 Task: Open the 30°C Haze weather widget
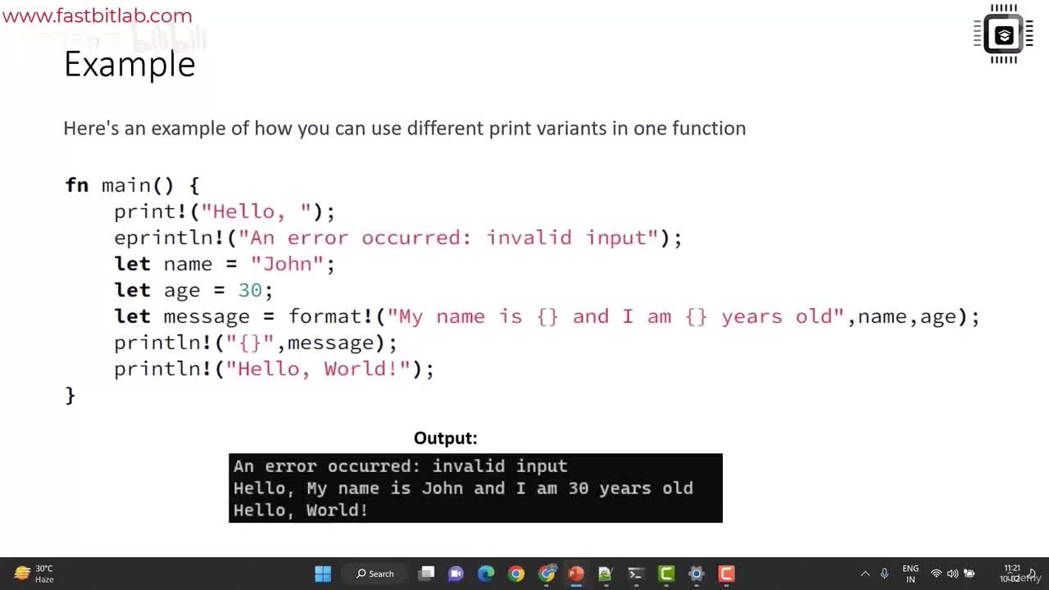(34, 574)
